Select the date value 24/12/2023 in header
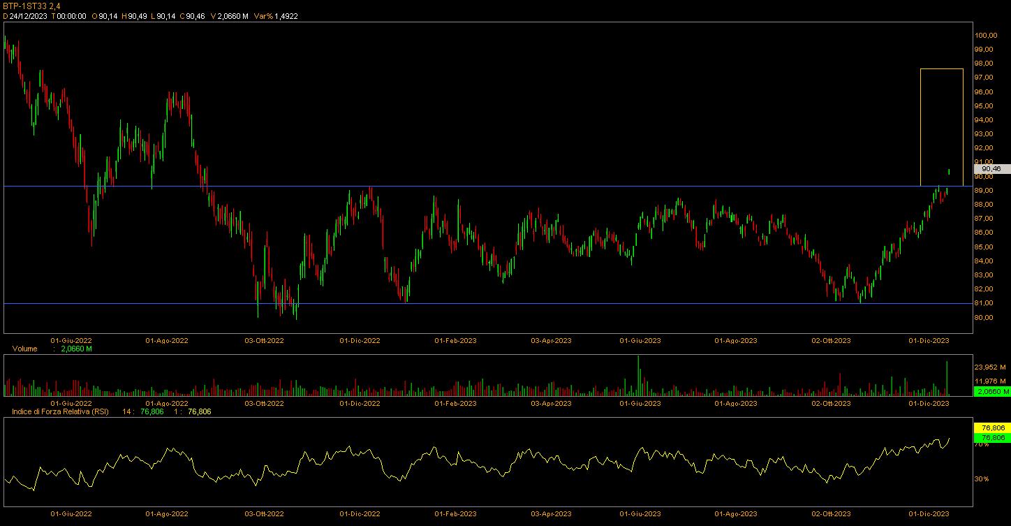Viewport: 1011px width, 526px height. tap(29, 15)
